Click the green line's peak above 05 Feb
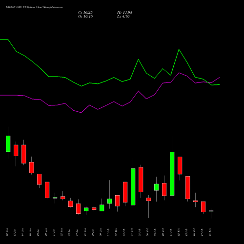The image size is (244, 244). tap(139, 60)
